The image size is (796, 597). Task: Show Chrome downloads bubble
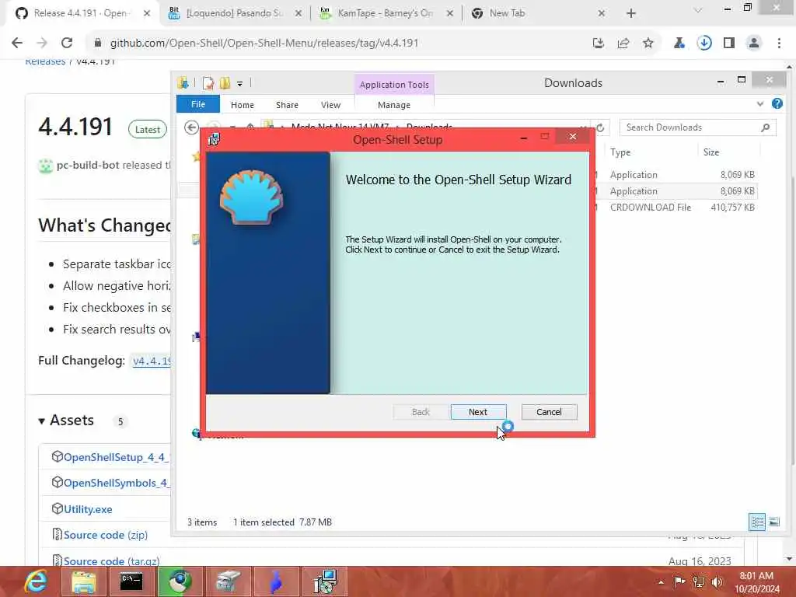(x=704, y=44)
